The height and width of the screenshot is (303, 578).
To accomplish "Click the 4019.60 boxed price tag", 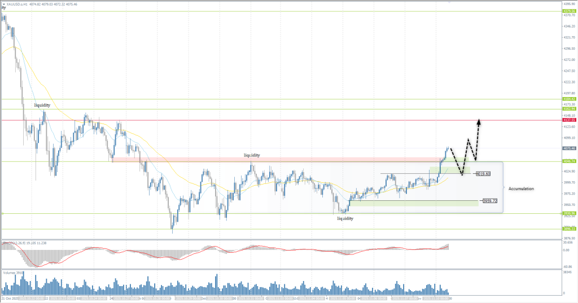I will pos(483,174).
